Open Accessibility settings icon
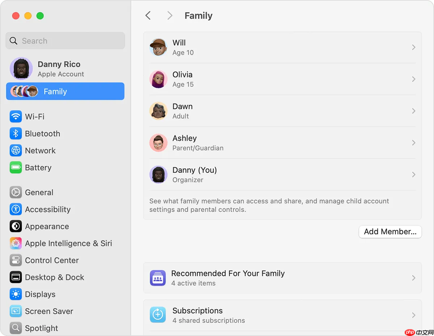Screen dimensions: 434x336 click(16, 210)
